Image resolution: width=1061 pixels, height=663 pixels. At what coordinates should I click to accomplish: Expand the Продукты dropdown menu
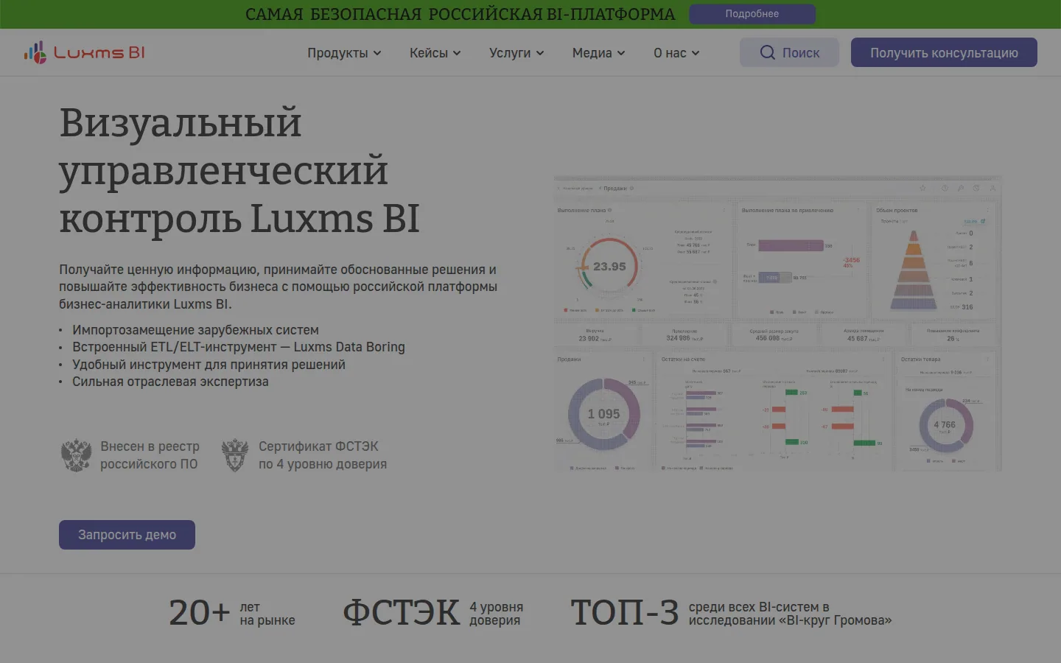pos(344,53)
